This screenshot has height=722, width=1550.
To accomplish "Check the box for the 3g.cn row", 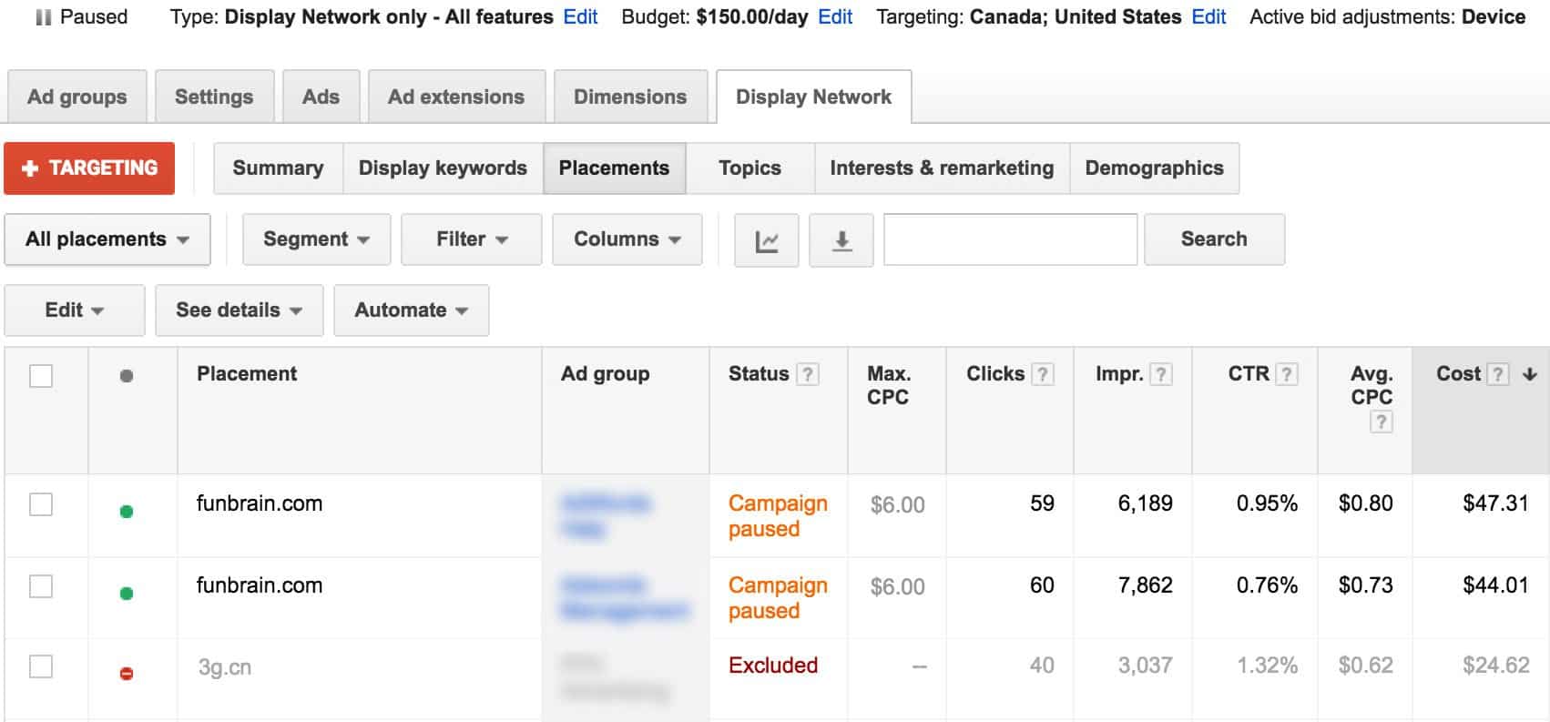I will [x=41, y=666].
